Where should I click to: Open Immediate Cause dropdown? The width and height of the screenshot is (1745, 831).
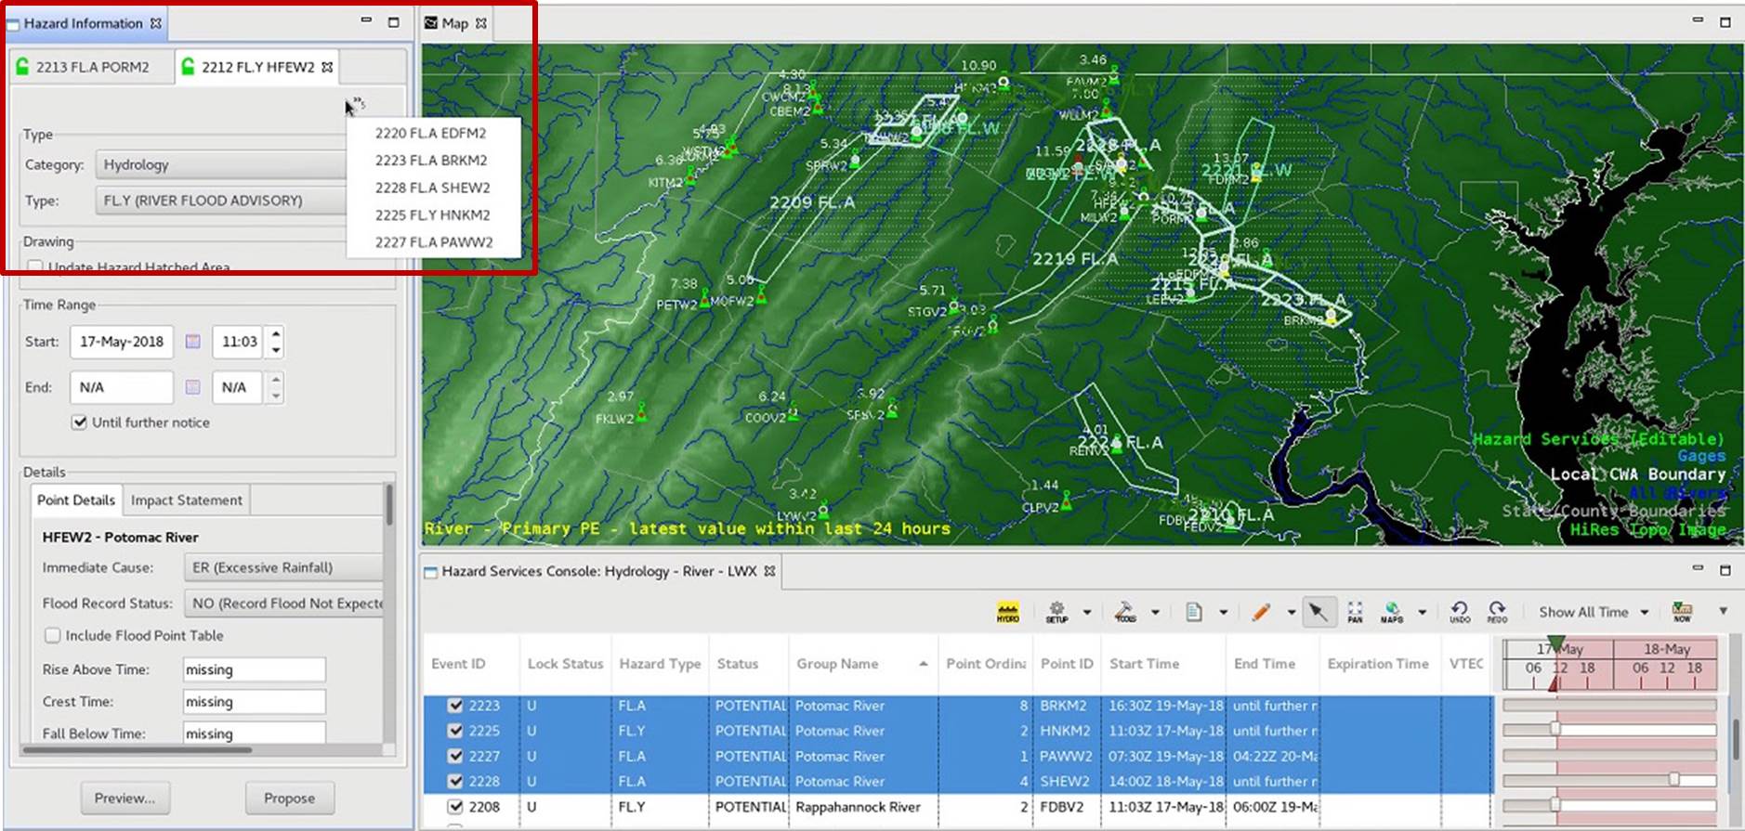point(283,567)
